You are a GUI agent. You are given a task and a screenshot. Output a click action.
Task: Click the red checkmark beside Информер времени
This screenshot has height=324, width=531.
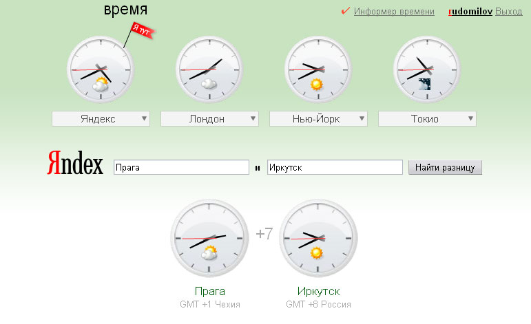tap(346, 11)
